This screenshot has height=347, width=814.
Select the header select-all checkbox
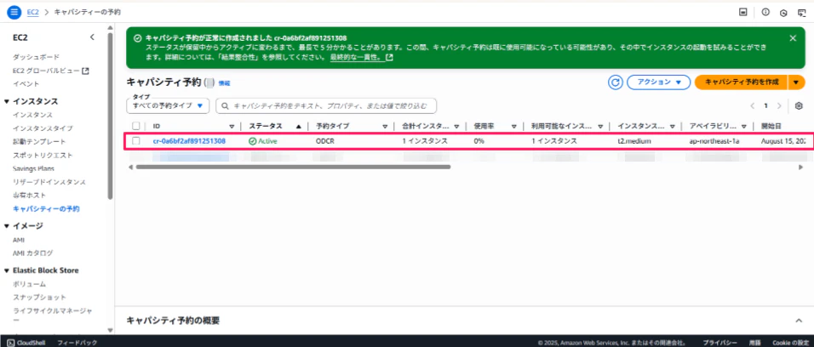coord(136,126)
